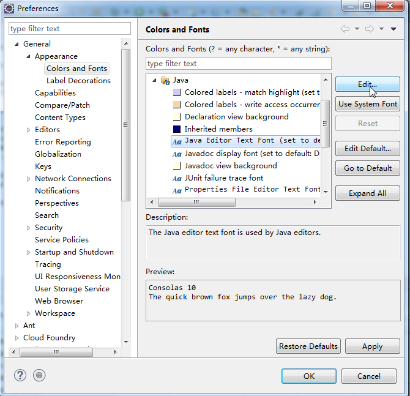Click the Aa icon for Java Editor Text Font

tap(177, 142)
